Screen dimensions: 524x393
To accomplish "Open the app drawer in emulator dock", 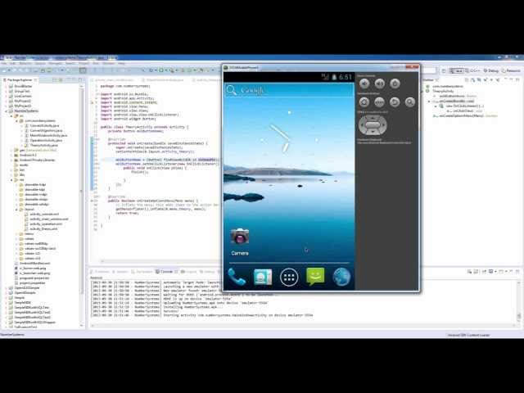I will click(289, 277).
